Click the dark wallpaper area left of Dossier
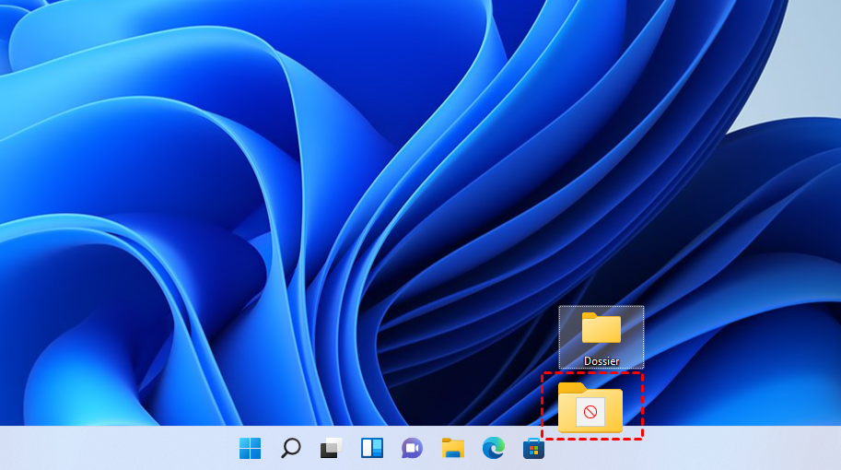841x470 pixels. [x=479, y=341]
